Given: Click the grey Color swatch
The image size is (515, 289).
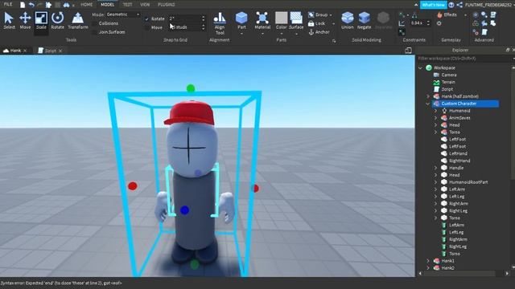Looking at the screenshot, I should (x=281, y=18).
